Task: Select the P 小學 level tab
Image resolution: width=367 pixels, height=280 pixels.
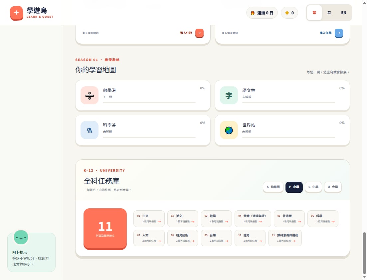Action: [x=294, y=187]
